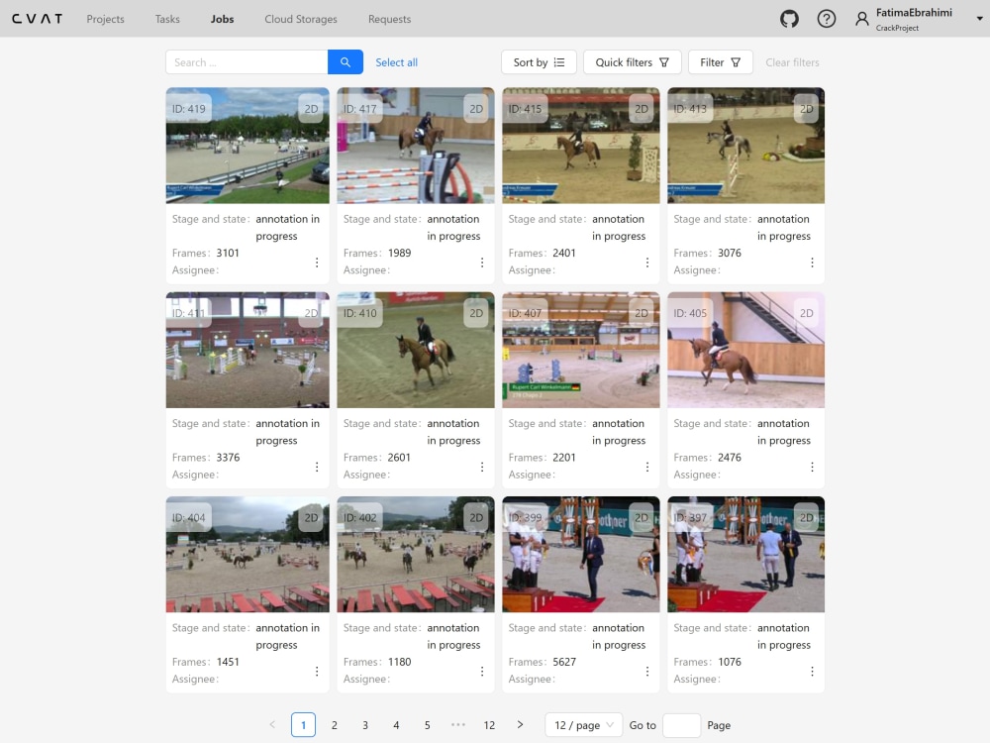
Task: Open actions menu for job 411
Action: [317, 467]
